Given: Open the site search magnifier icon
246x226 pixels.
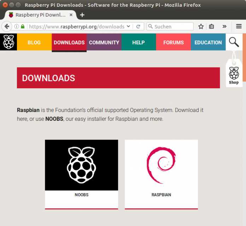Looking at the screenshot, I should [x=234, y=42].
